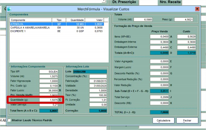Click Embalagem Interna Preço Venda field
This screenshot has width=206, height=130.
(159, 42)
